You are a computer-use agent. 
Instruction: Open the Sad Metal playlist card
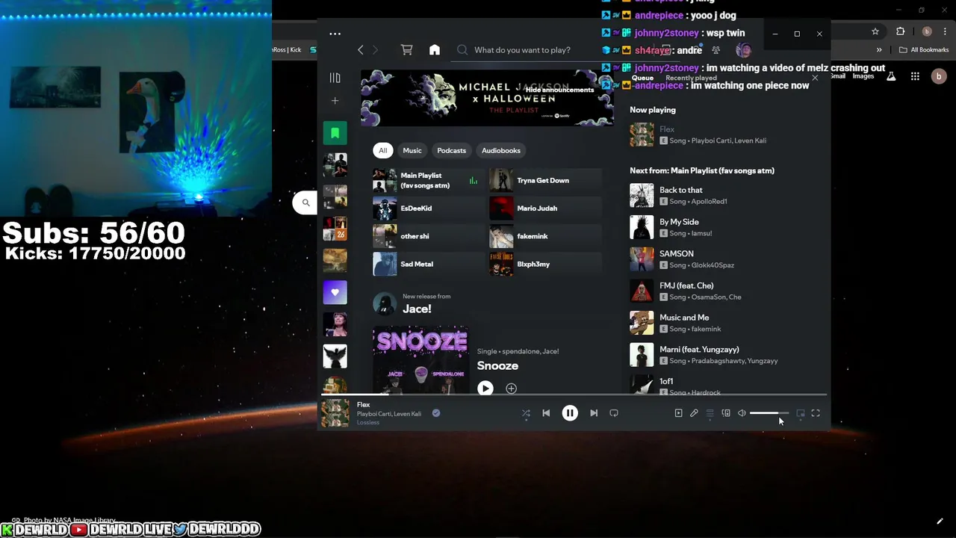[x=428, y=264]
